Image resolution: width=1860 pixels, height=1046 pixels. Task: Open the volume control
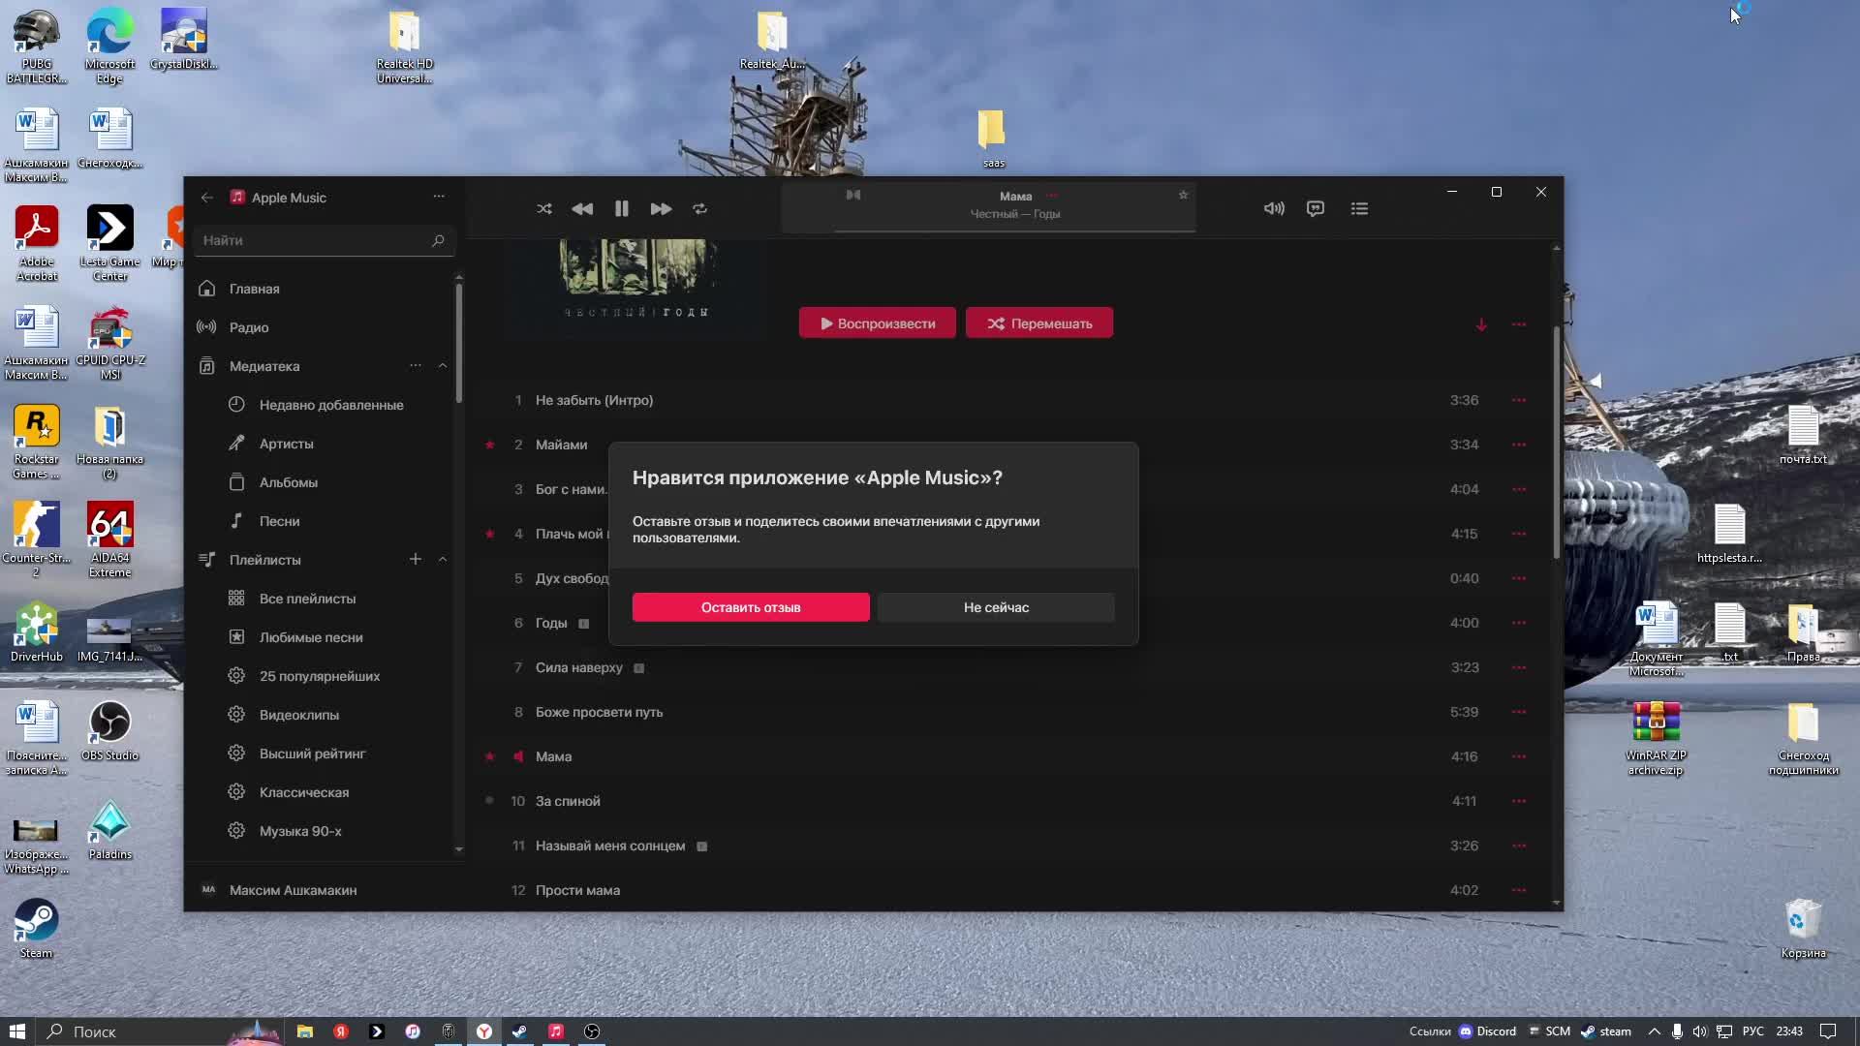click(1274, 209)
